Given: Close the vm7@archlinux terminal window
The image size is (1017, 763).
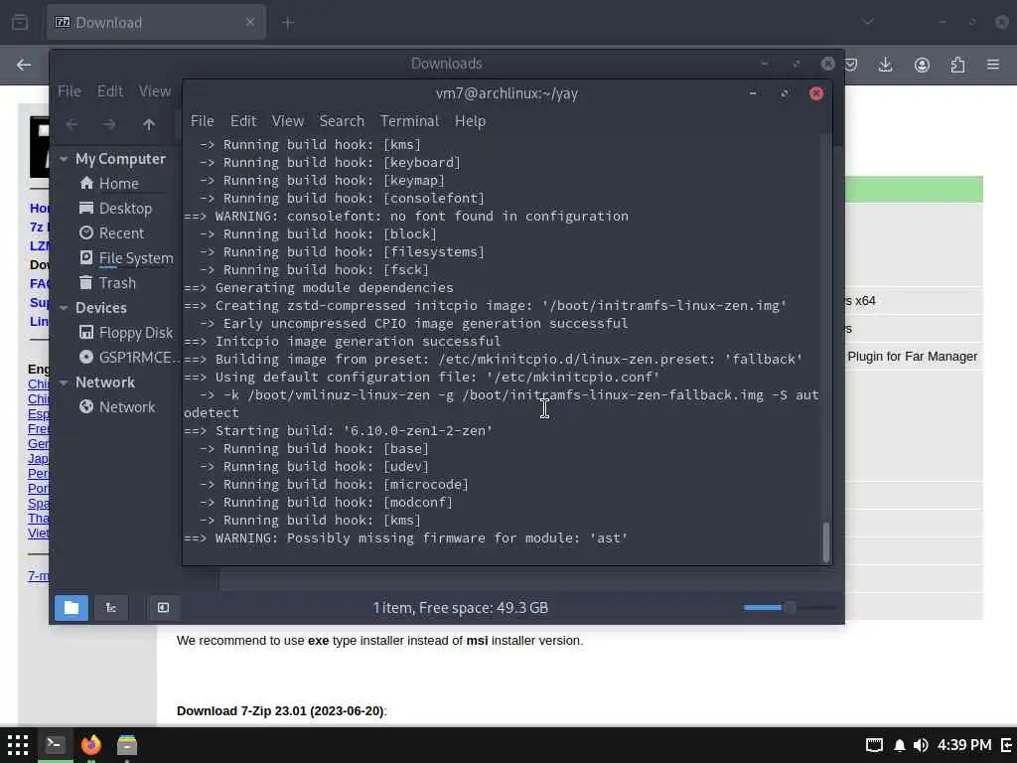Looking at the screenshot, I should [816, 93].
